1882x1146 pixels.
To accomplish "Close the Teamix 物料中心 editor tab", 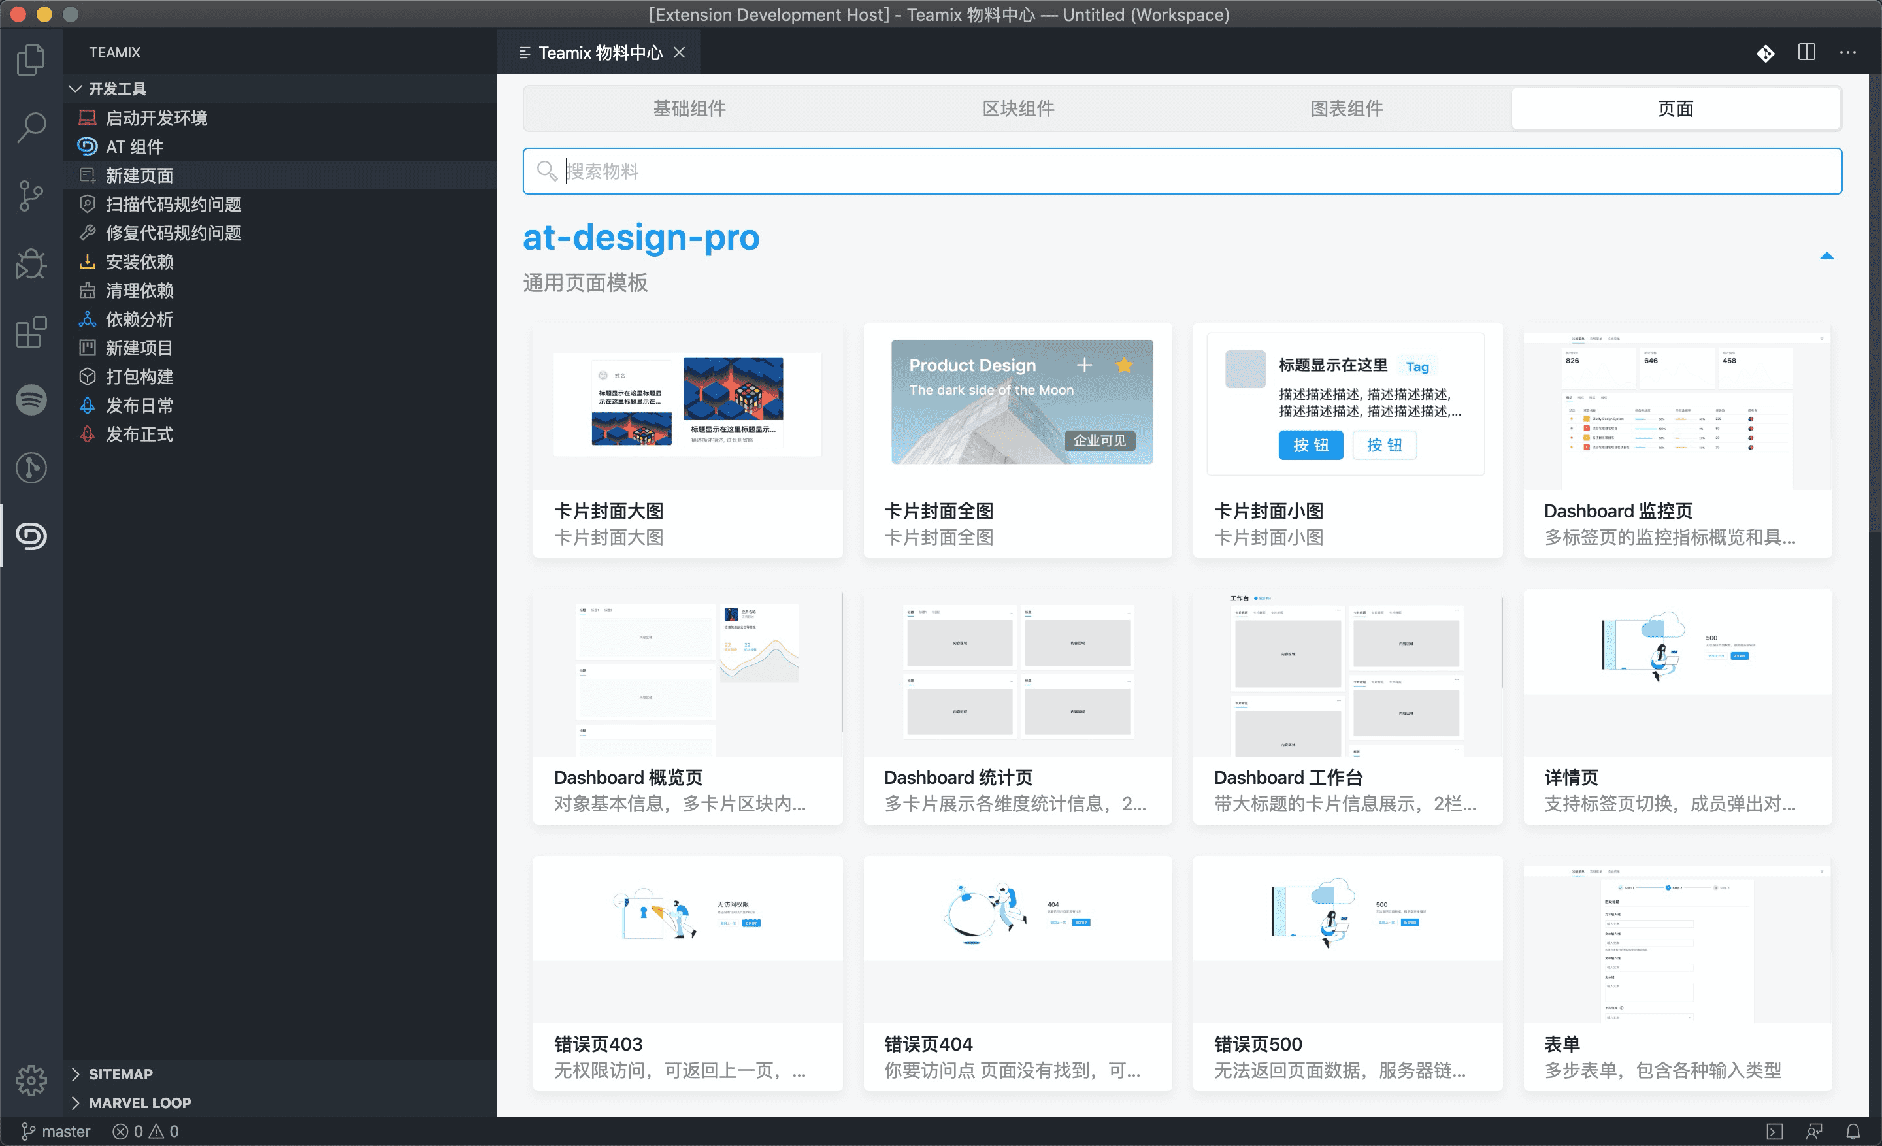I will pos(679,53).
